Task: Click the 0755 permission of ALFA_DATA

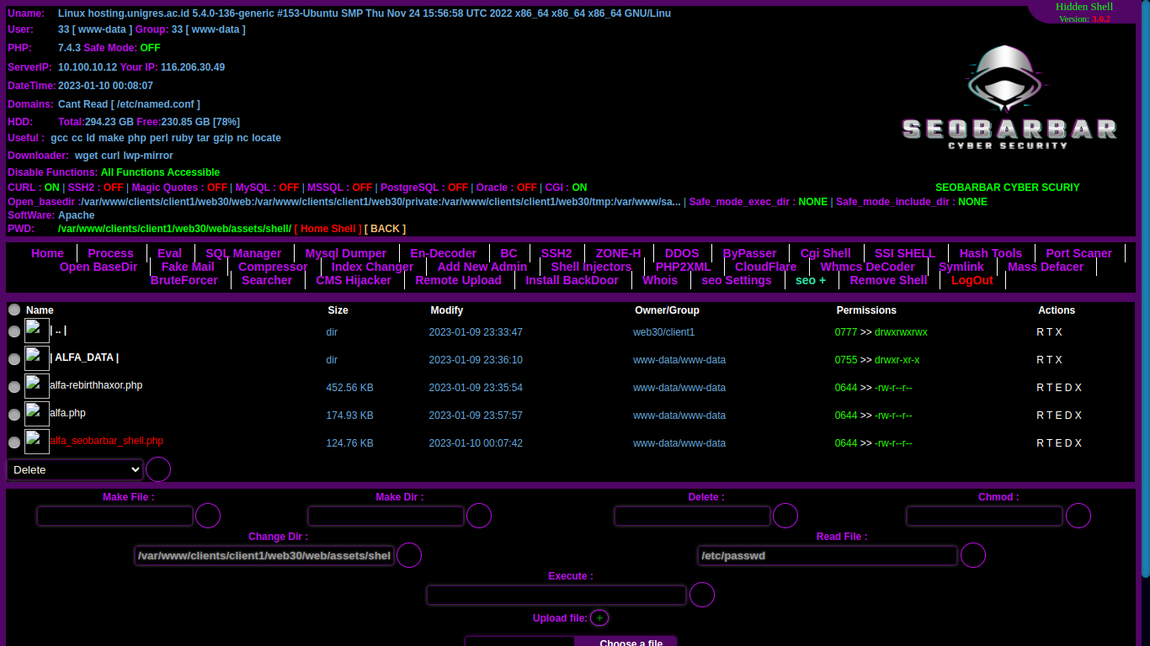Action: tap(846, 360)
